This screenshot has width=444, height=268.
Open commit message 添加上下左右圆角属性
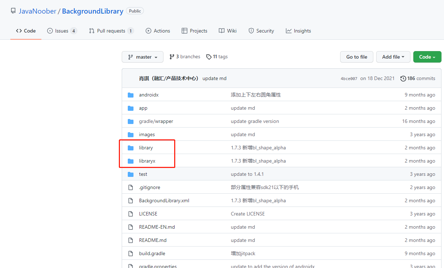point(256,95)
